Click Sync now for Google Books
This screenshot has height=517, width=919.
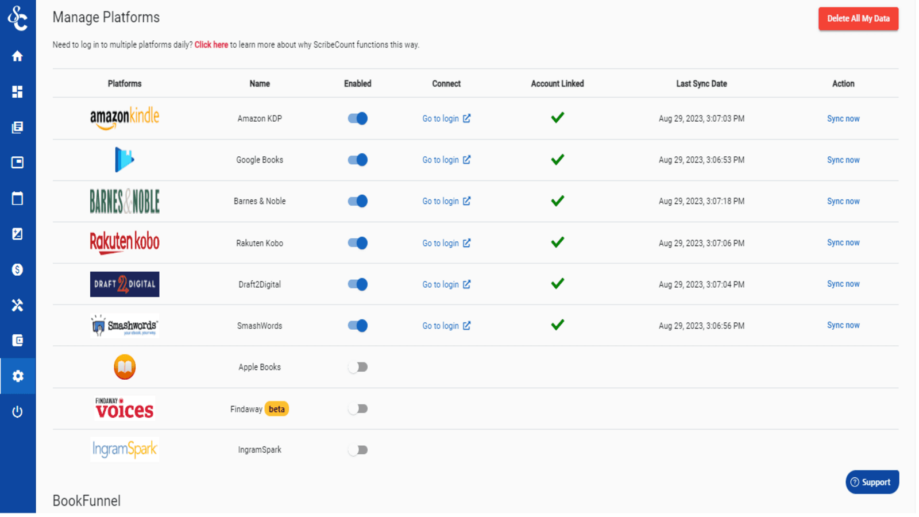843,160
